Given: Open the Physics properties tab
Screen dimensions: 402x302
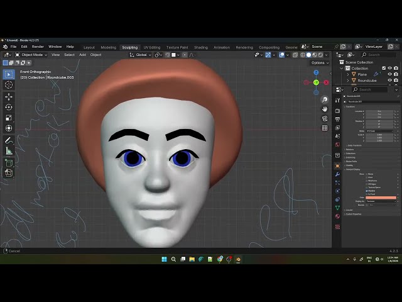Looking at the screenshot, I should pos(337,191).
